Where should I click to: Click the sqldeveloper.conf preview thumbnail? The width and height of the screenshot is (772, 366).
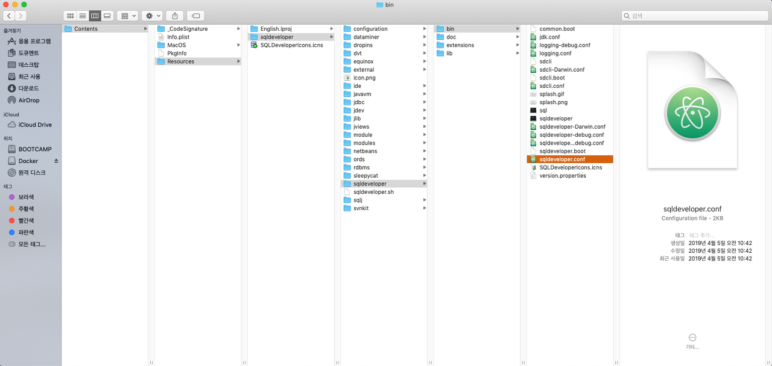[692, 110]
